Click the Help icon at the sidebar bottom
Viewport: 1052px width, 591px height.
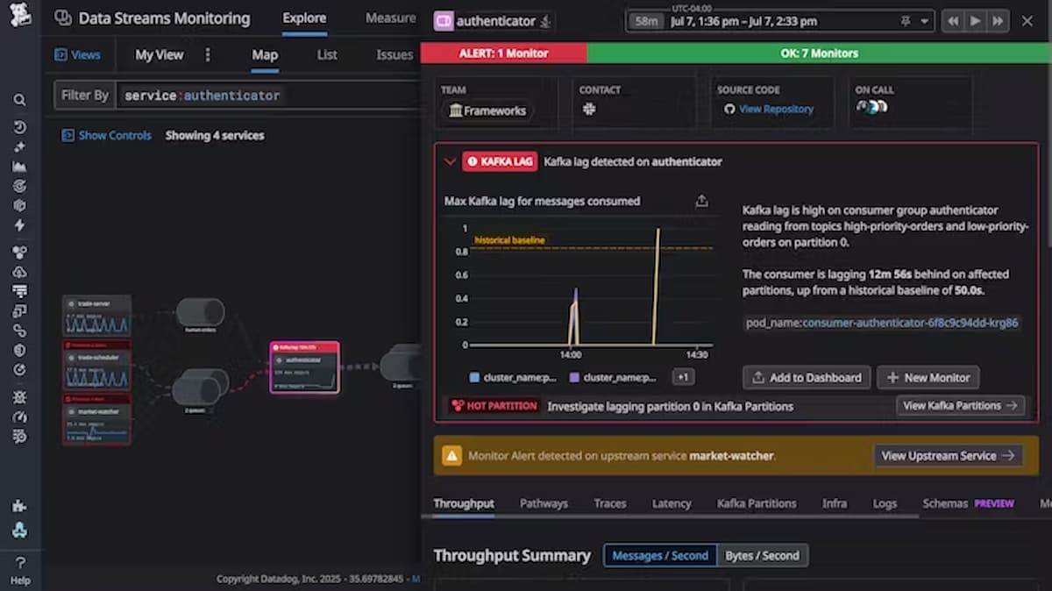pos(21,566)
